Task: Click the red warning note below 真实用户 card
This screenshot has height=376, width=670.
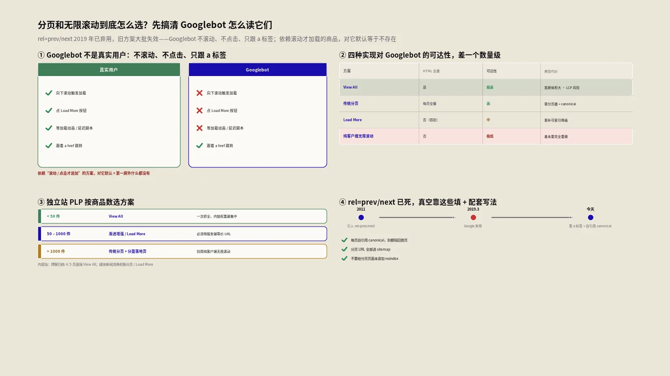Action: [x=93, y=173]
